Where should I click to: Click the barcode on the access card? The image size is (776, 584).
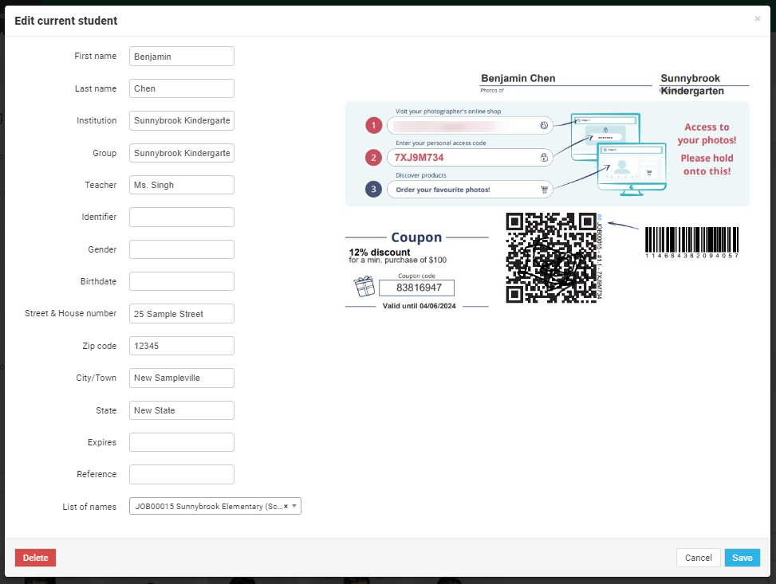692,242
